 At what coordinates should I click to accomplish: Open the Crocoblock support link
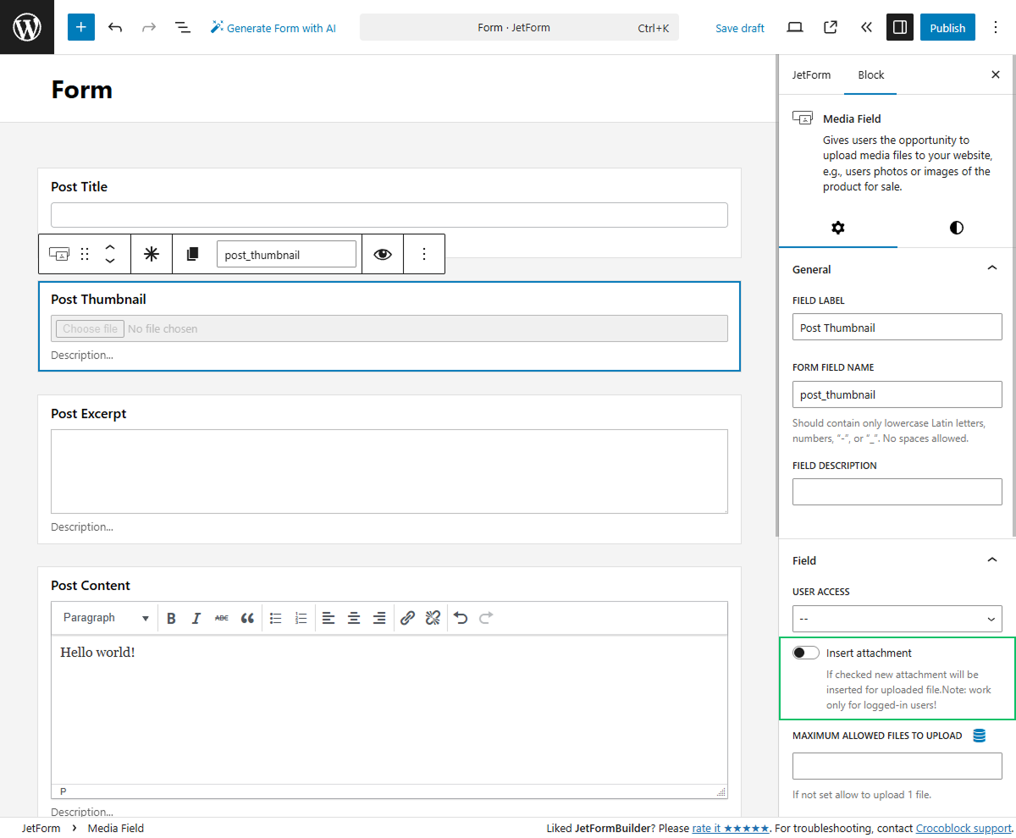click(x=964, y=828)
